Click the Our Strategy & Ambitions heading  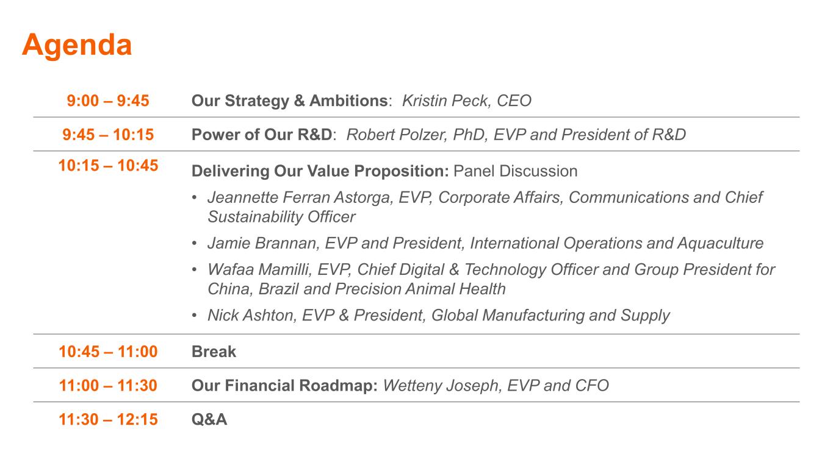click(290, 101)
